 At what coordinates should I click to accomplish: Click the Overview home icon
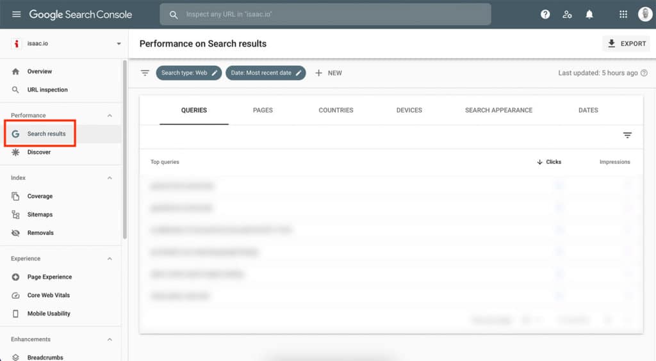coord(15,72)
